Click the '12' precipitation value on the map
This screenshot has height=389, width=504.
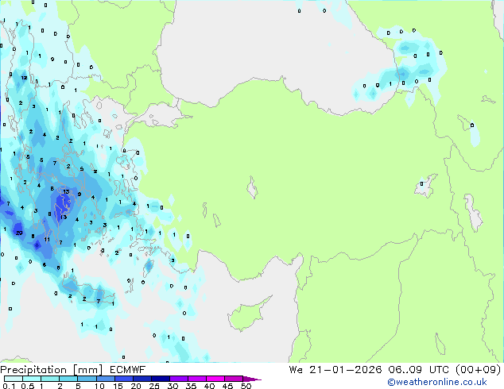tap(24, 78)
